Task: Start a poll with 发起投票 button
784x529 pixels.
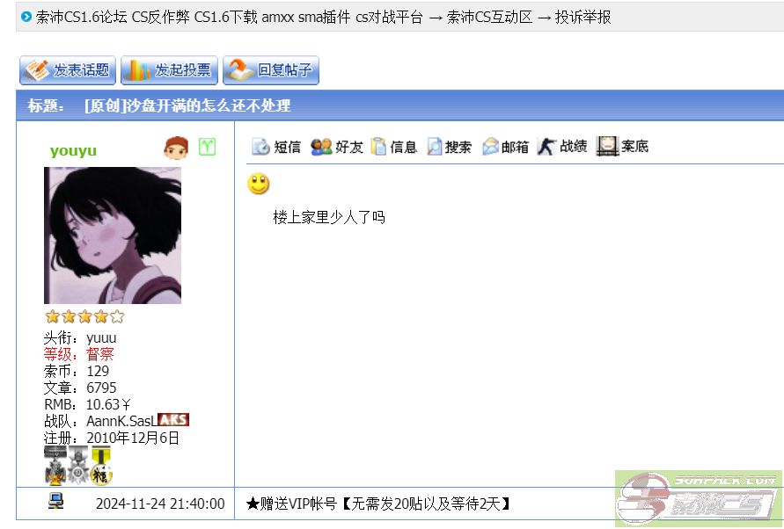Action: pos(170,70)
